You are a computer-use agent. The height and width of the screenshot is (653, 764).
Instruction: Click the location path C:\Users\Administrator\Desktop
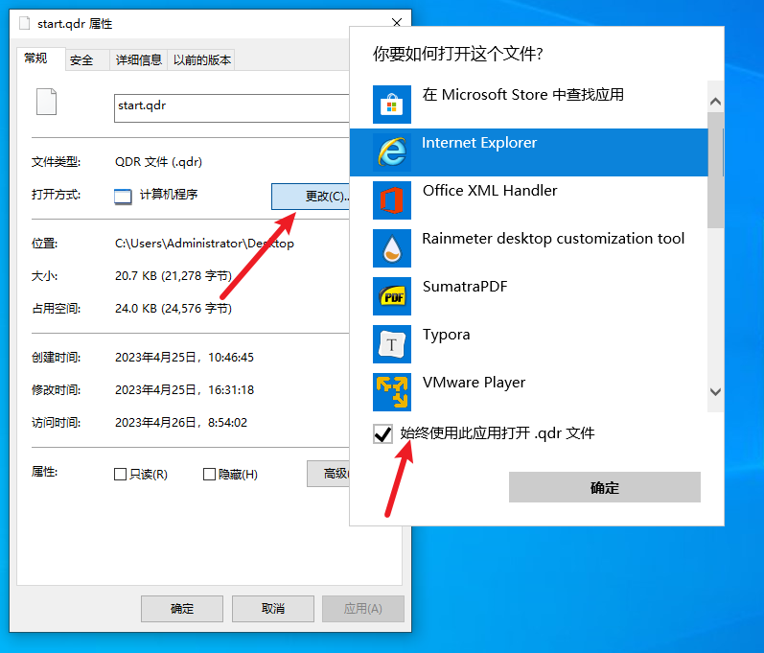coord(204,244)
